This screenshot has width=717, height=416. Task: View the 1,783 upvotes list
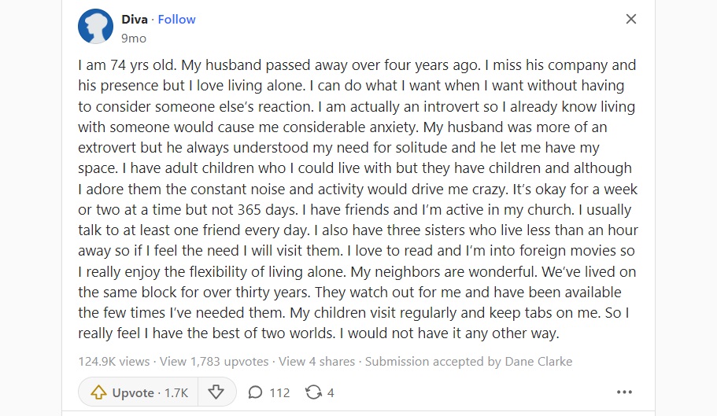point(214,361)
